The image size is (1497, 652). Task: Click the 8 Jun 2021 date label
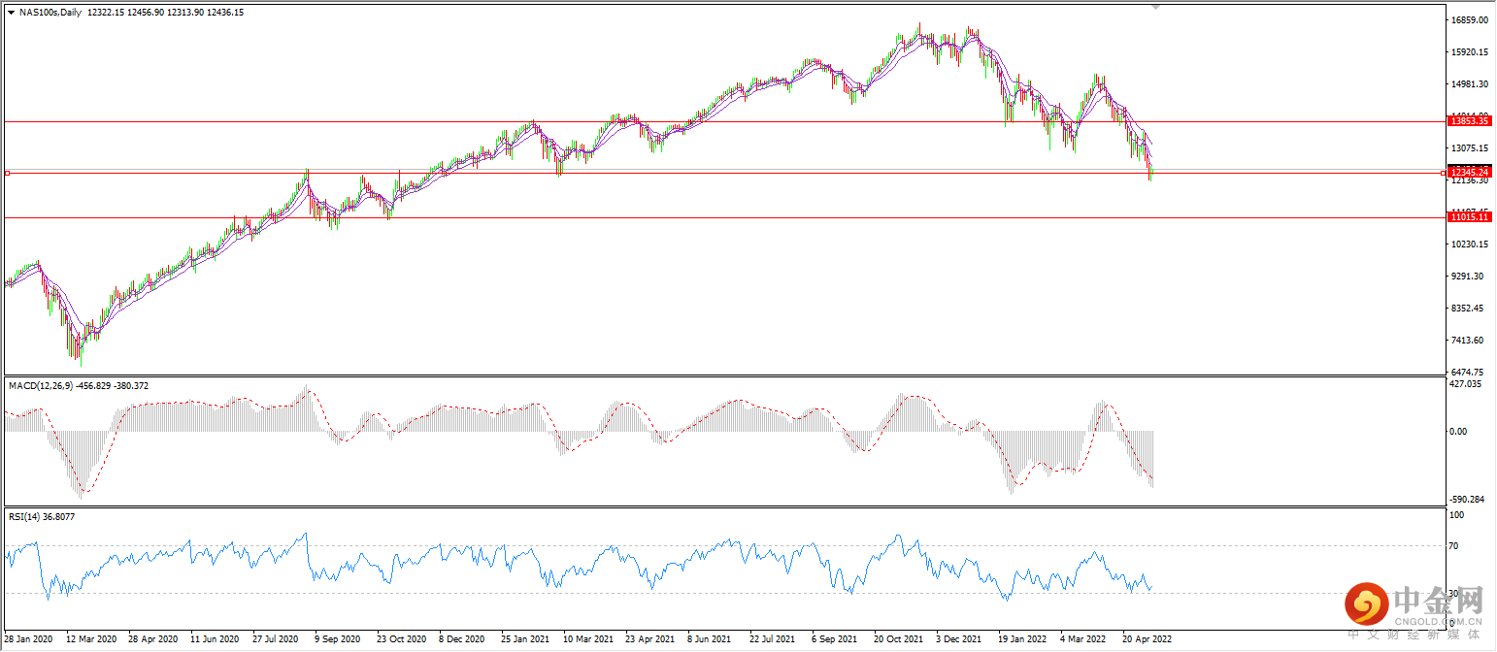click(712, 639)
